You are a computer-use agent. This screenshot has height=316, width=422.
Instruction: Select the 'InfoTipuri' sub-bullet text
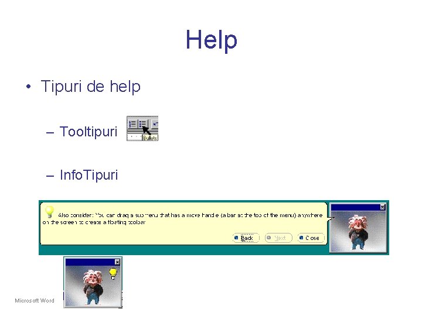(89, 174)
